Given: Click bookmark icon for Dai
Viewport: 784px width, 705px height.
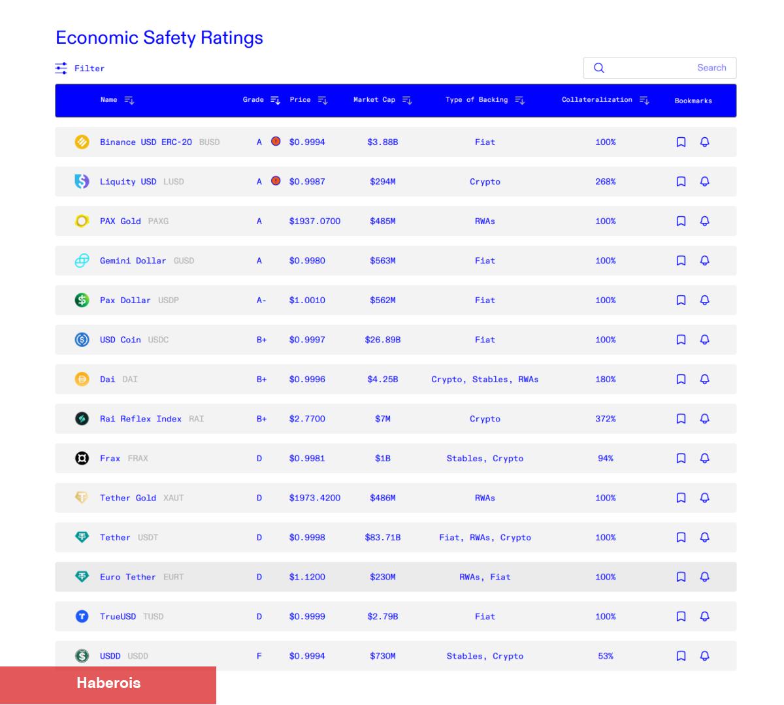Looking at the screenshot, I should coord(681,379).
